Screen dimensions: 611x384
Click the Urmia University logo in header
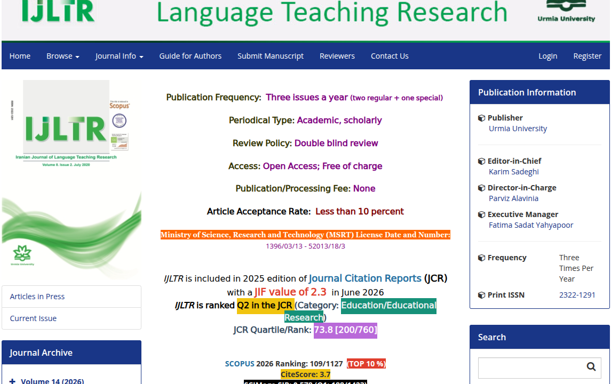point(566,12)
